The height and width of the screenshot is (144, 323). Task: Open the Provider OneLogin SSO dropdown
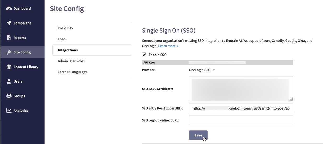point(202,70)
